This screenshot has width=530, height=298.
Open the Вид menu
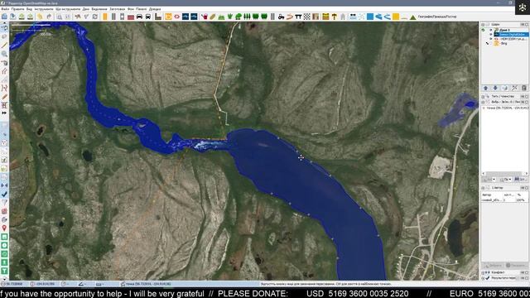coord(29,9)
